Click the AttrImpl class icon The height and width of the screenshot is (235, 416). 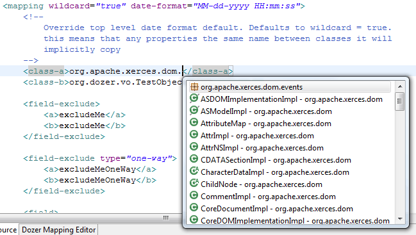pyautogui.click(x=194, y=135)
